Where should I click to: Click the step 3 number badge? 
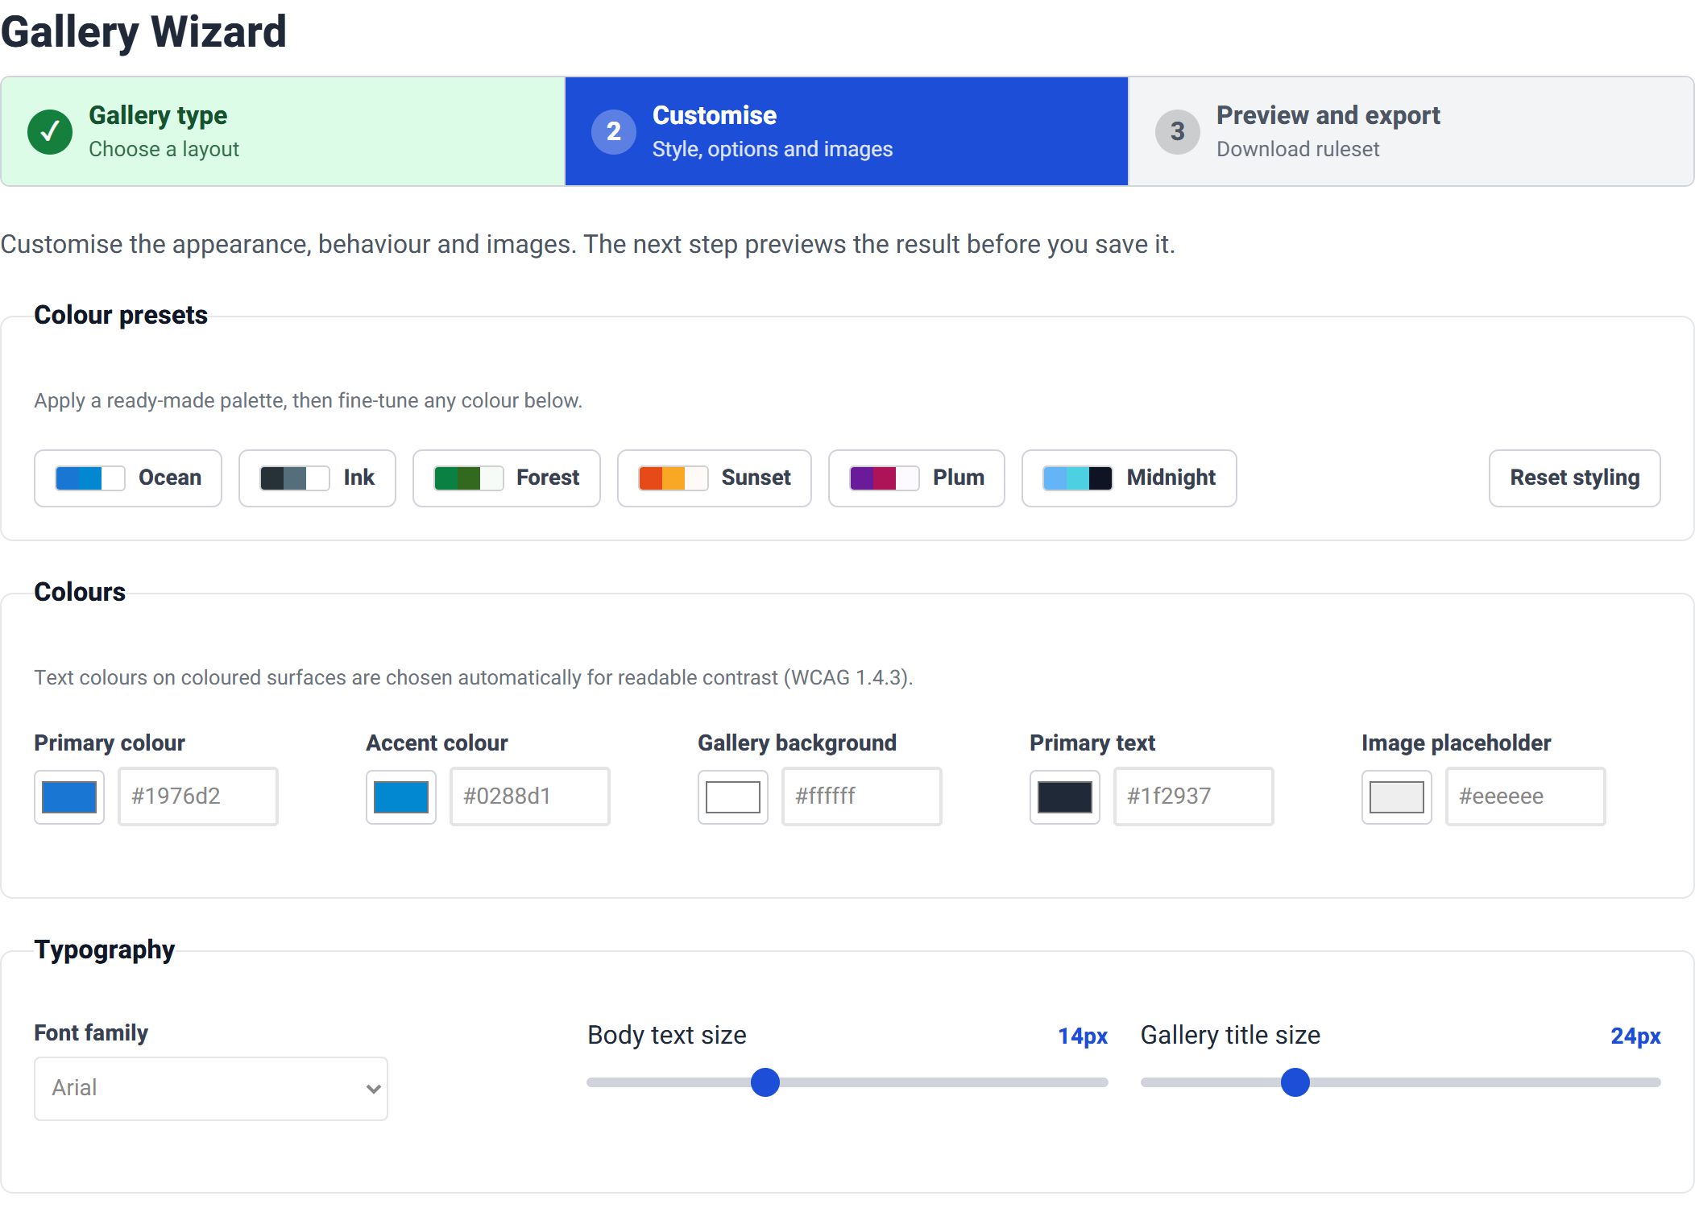pyautogui.click(x=1178, y=131)
